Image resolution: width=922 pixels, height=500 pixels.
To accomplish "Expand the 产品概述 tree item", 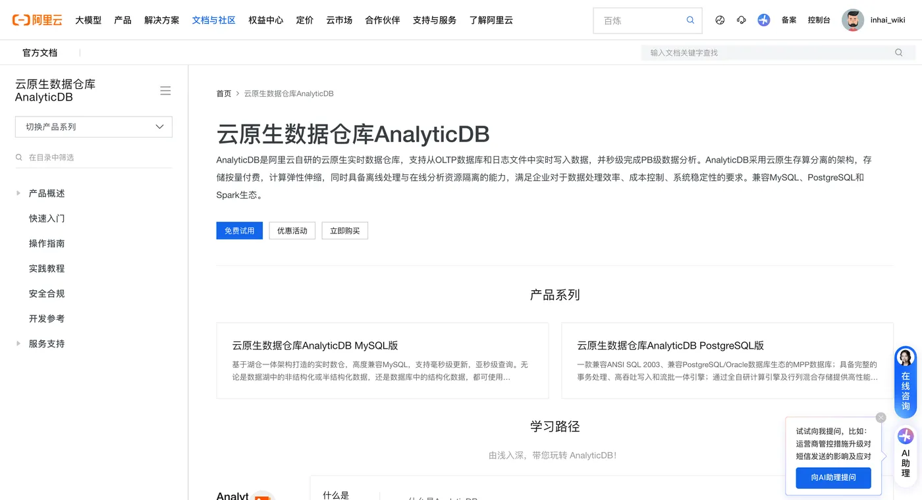I will 18,193.
